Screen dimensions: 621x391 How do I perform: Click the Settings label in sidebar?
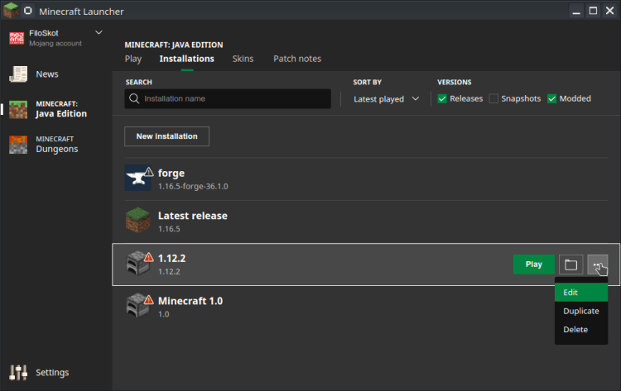[x=52, y=373]
